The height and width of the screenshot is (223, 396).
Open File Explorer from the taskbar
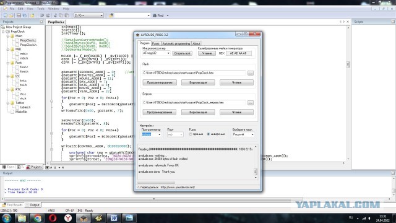pos(22,218)
